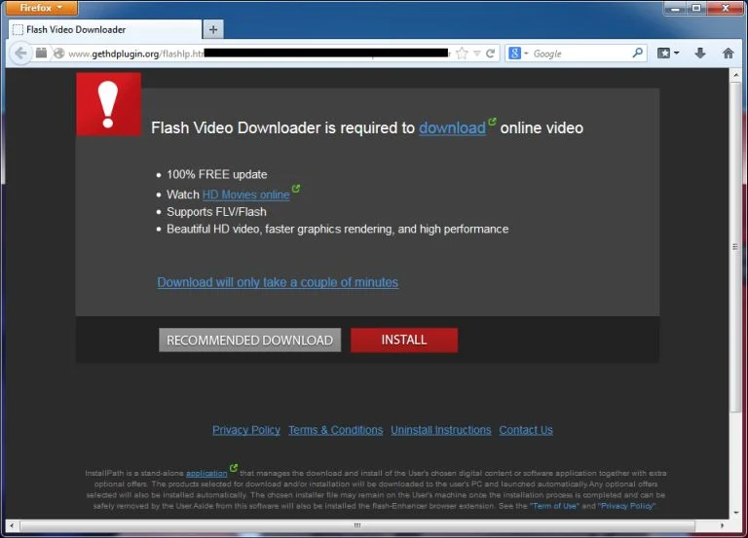
Task: Open 'Term of Use' link in disclaimer
Action: (555, 506)
